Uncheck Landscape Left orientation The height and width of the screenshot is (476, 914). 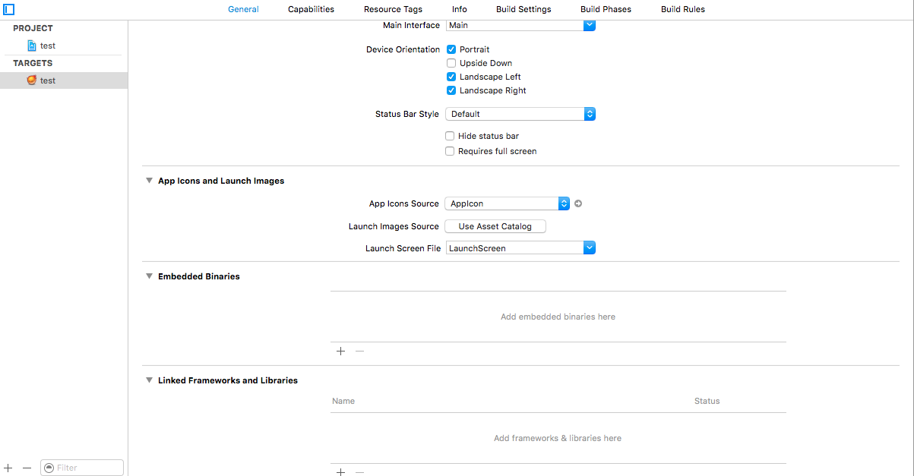coord(451,77)
